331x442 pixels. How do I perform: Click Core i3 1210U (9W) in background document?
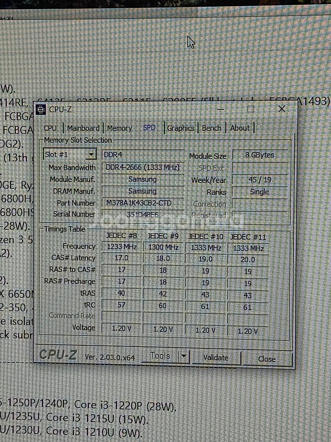[94, 431]
